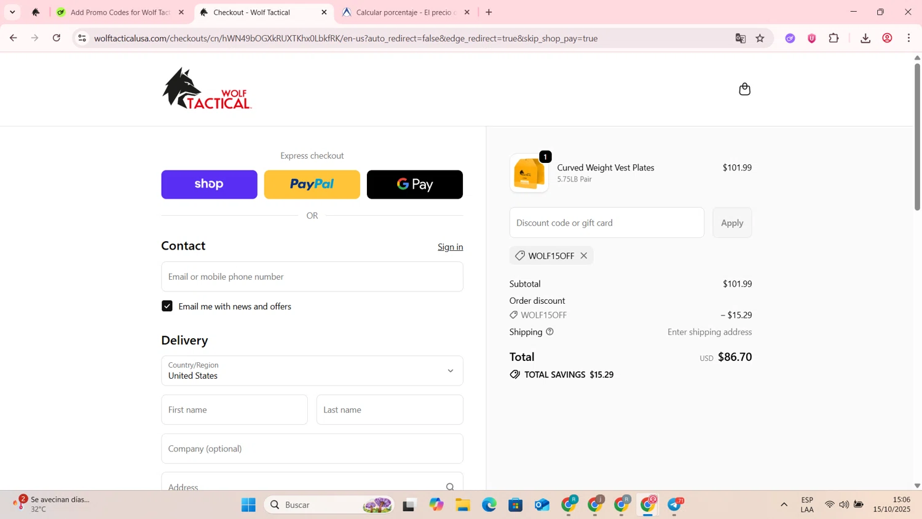Image resolution: width=922 pixels, height=519 pixels.
Task: Click the Windows taskbar Buscar search box
Action: pyautogui.click(x=329, y=505)
